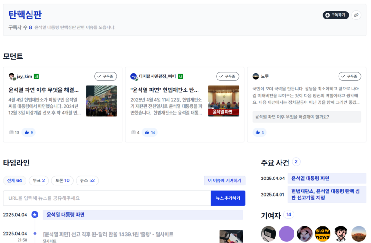Select the 전체 64 timeline tab
Image resolution: width=371 pixels, height=243 pixels.
click(14, 180)
